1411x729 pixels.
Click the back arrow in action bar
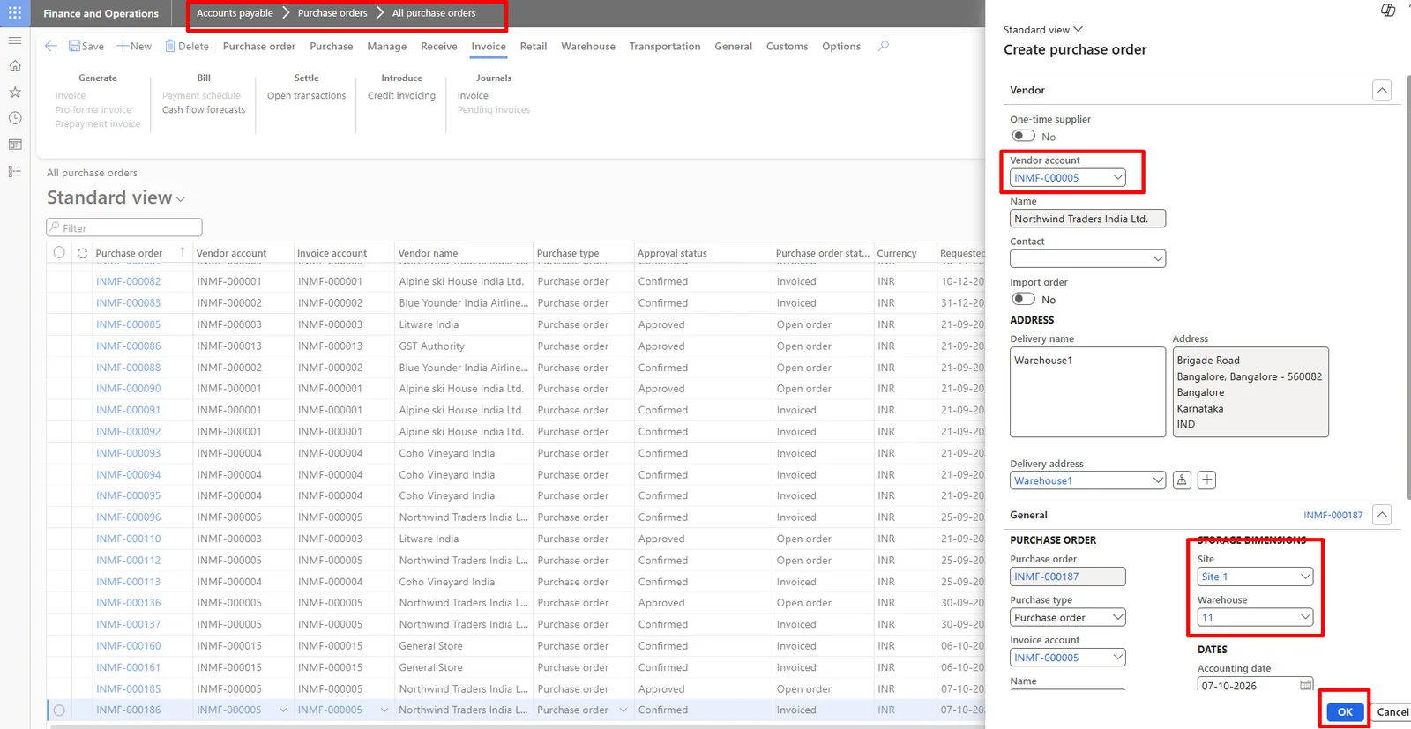(x=51, y=46)
